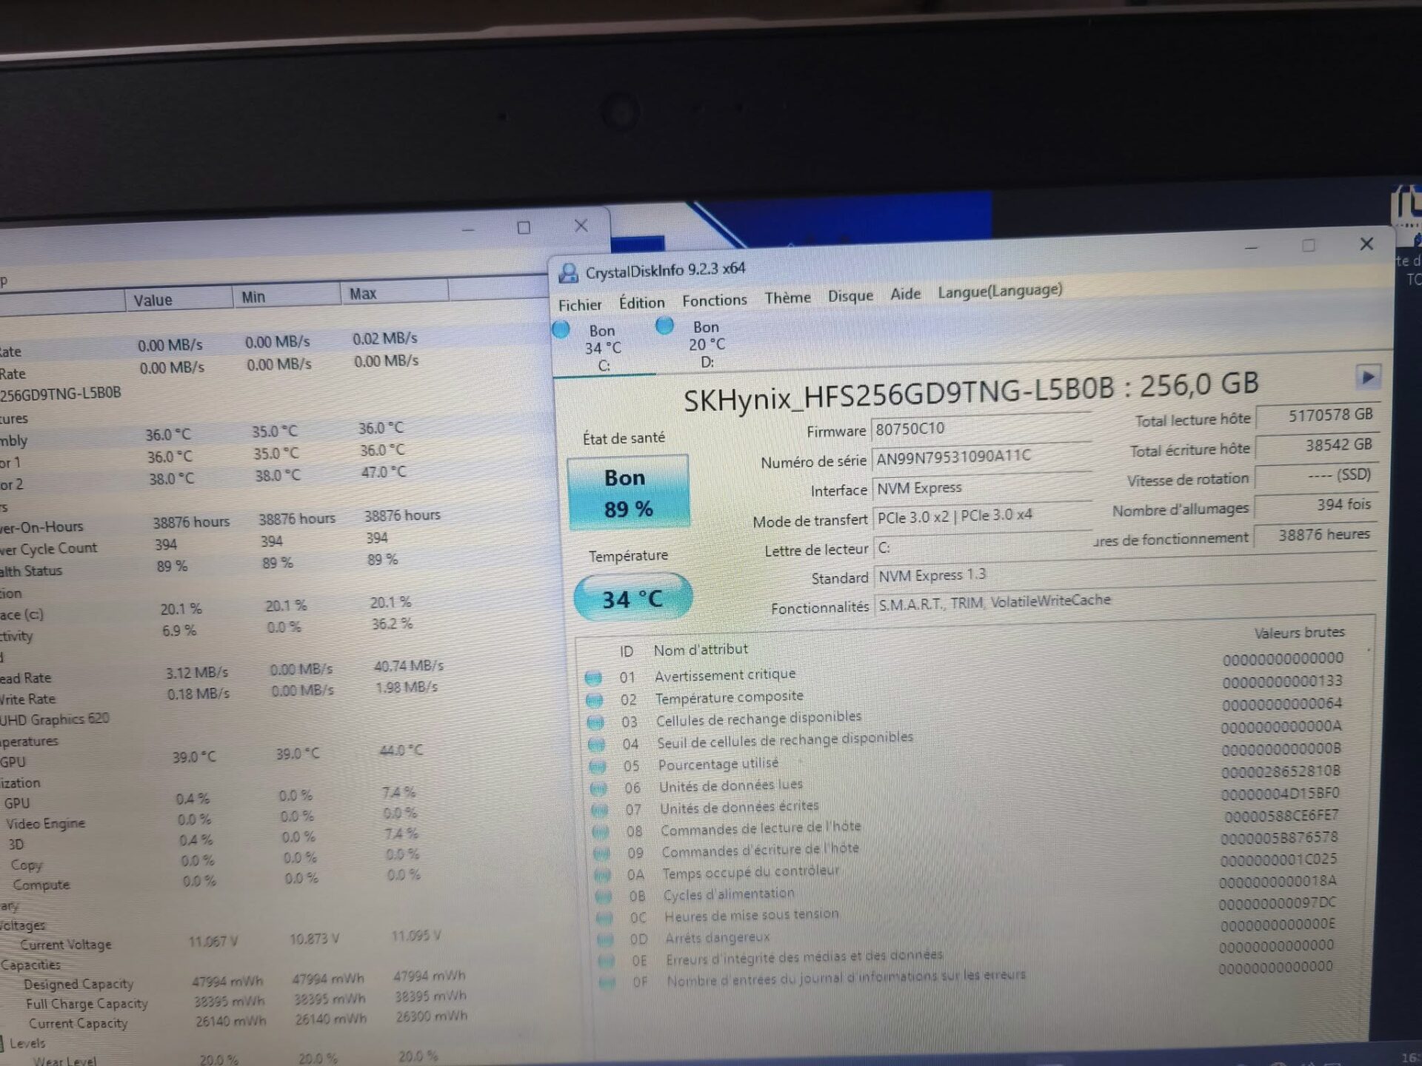Viewport: 1422px width, 1066px height.
Task: Open the Fichier menu
Action: (x=579, y=305)
